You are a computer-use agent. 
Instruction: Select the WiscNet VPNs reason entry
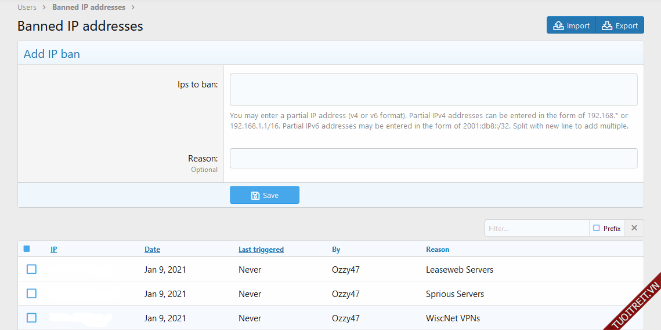[453, 318]
